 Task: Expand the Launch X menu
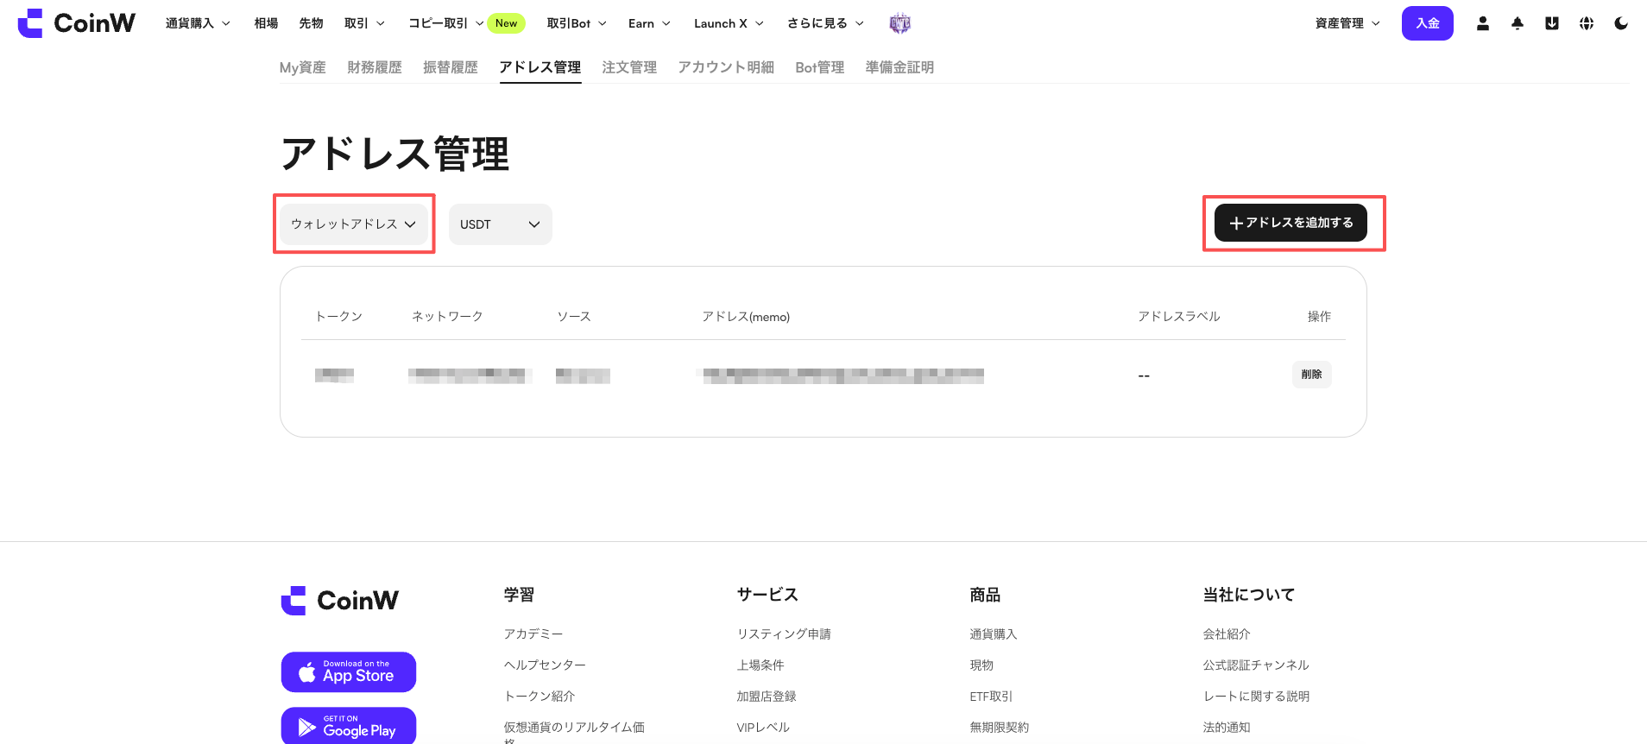729,23
